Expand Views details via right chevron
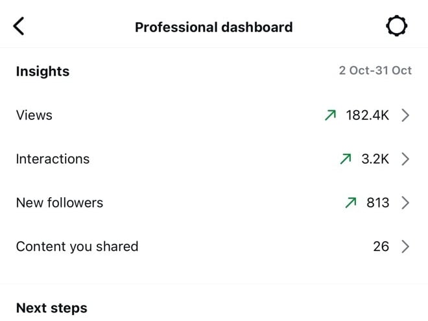The height and width of the screenshot is (321, 428). coord(405,115)
